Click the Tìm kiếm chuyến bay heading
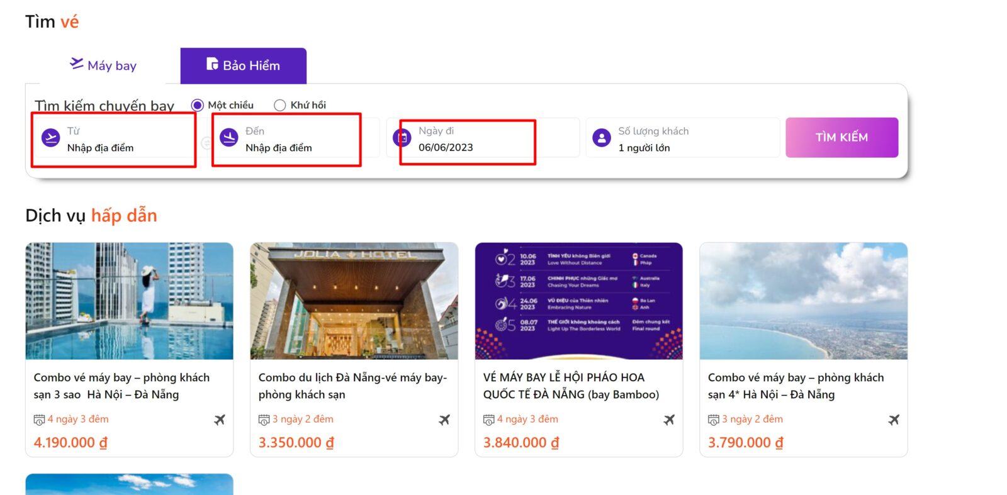This screenshot has width=1007, height=495. (x=104, y=106)
